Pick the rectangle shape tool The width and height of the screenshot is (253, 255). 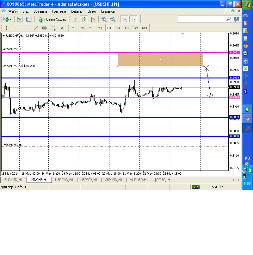click(45, 28)
